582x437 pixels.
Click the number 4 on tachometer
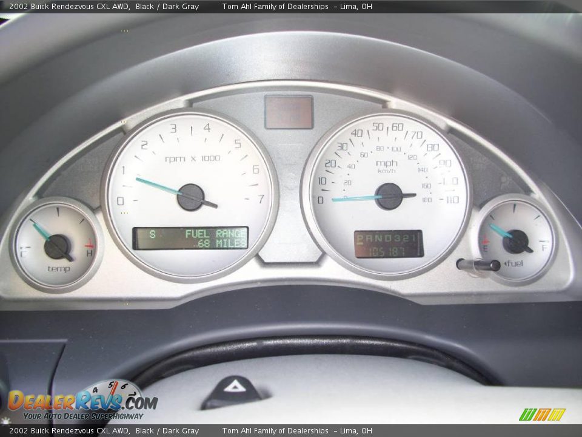207,128
